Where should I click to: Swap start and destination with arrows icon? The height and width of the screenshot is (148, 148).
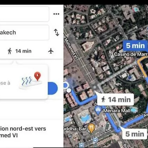point(56,32)
